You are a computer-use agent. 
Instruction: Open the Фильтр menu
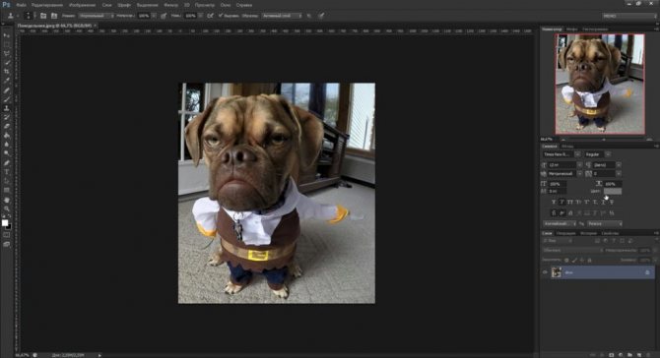click(x=170, y=5)
